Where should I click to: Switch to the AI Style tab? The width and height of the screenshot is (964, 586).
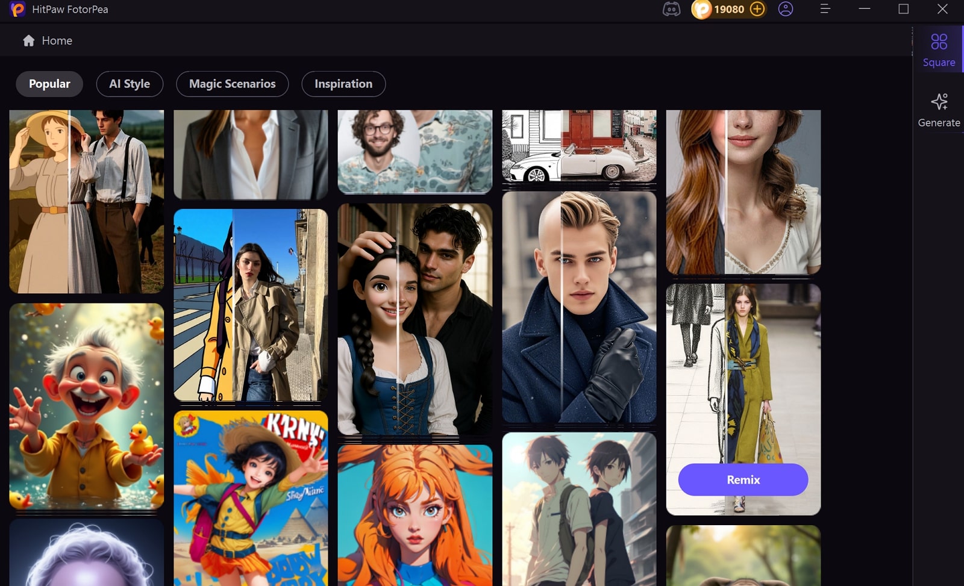click(x=130, y=84)
